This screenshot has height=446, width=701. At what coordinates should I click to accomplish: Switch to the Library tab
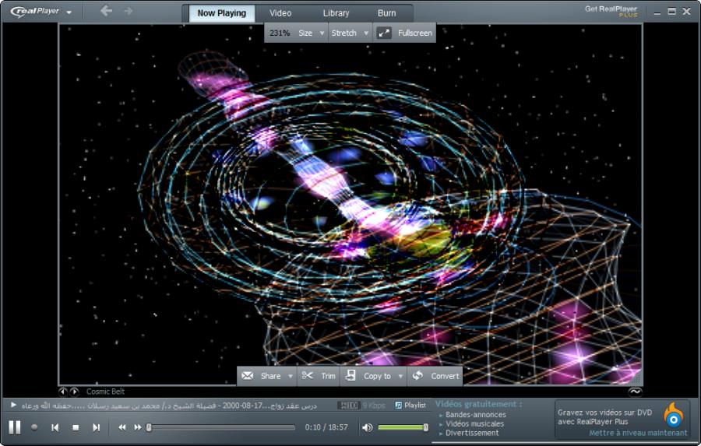pos(336,13)
